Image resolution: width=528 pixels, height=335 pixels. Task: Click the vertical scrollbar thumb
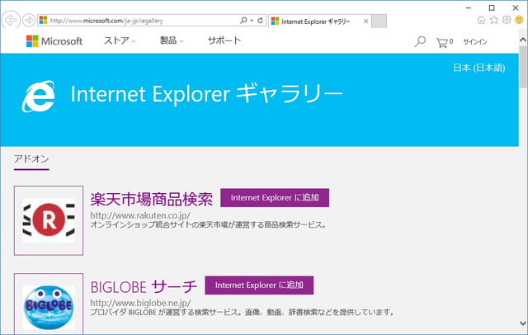coord(523,67)
